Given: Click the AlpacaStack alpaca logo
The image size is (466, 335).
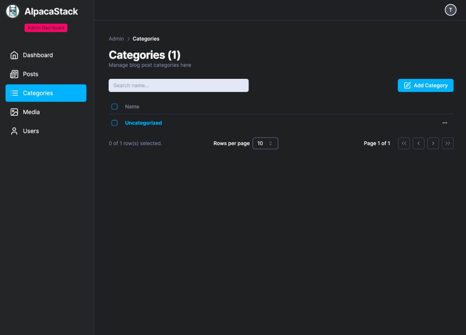Looking at the screenshot, I should point(12,11).
